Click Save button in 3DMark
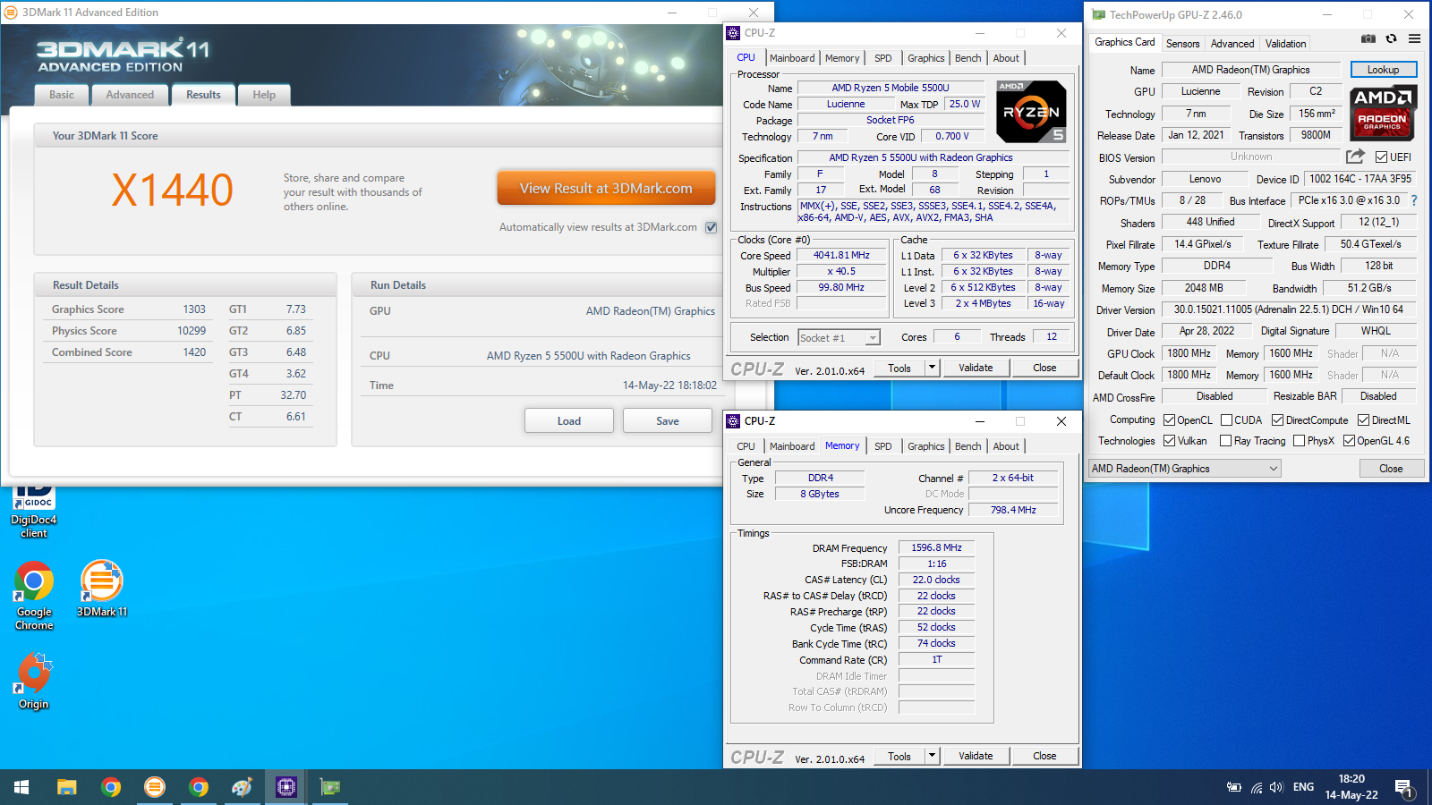Viewport: 1432px width, 805px height. 668,420
